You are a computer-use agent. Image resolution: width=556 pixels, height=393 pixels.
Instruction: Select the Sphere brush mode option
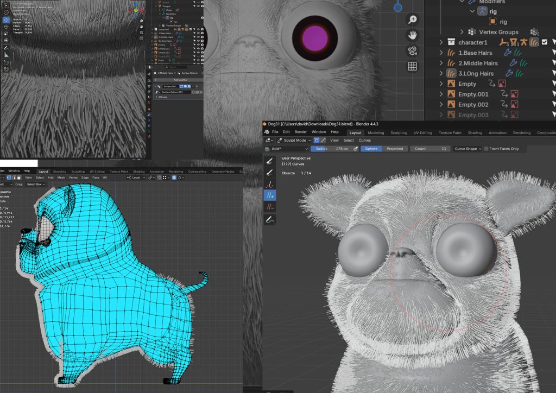371,149
